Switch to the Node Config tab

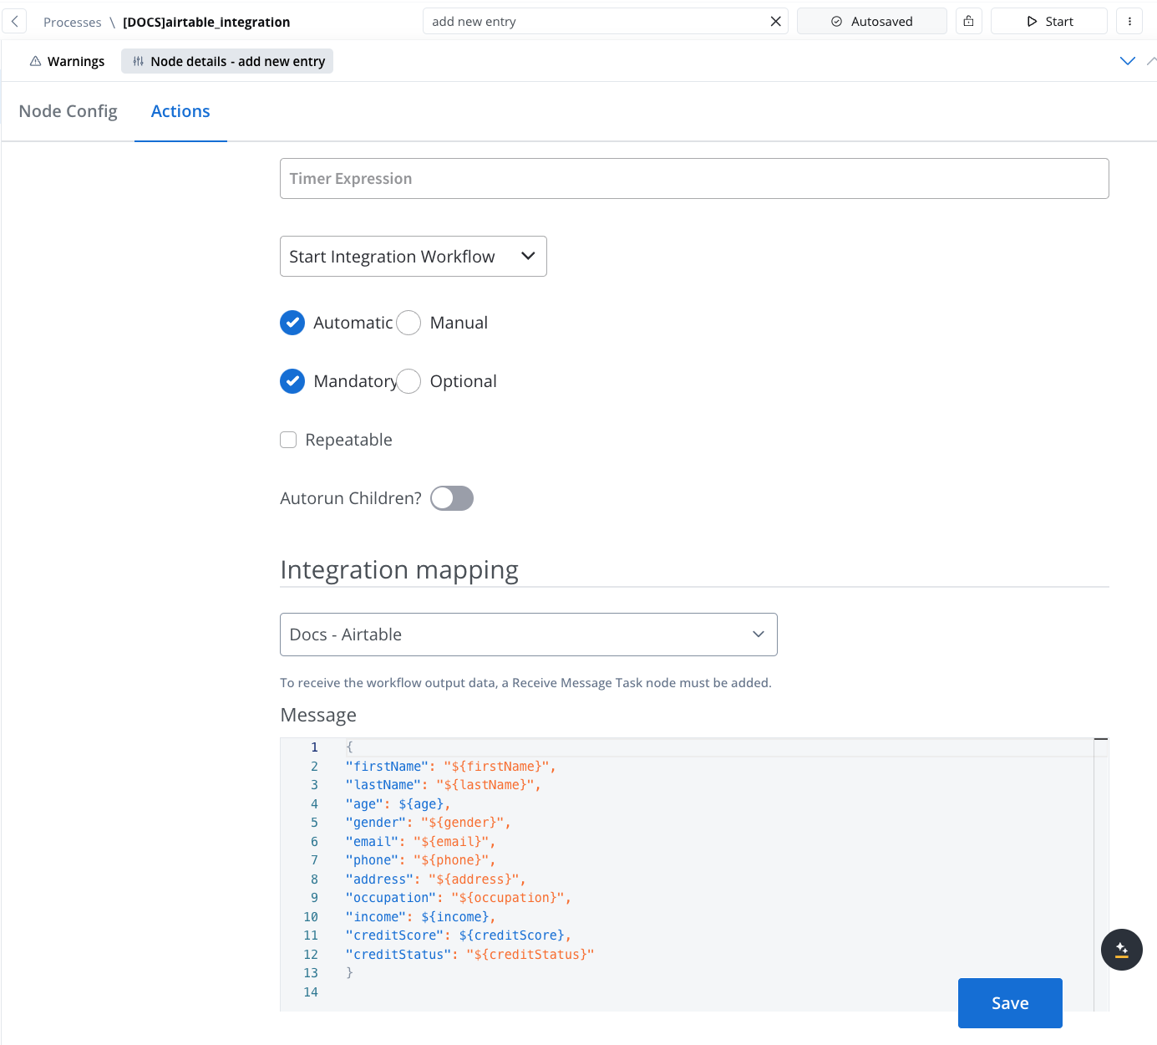(x=68, y=111)
